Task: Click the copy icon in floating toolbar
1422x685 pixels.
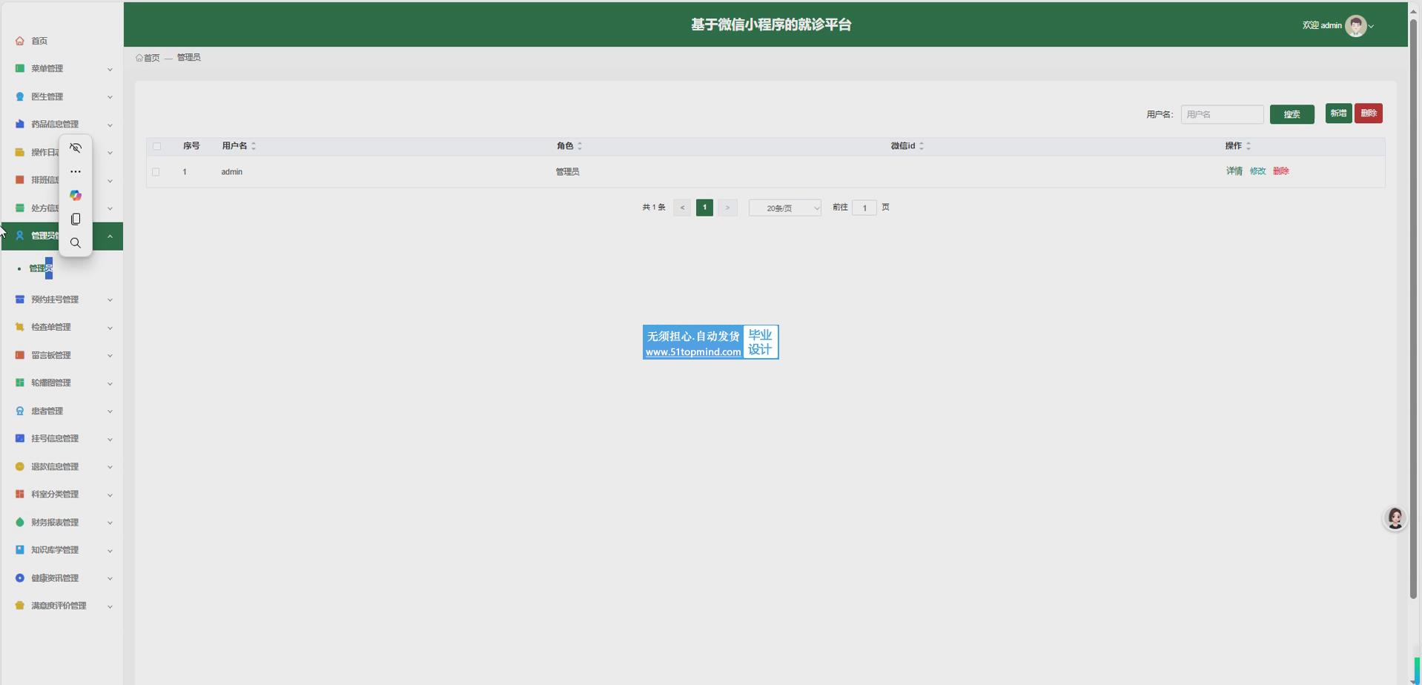Action: [x=76, y=219]
